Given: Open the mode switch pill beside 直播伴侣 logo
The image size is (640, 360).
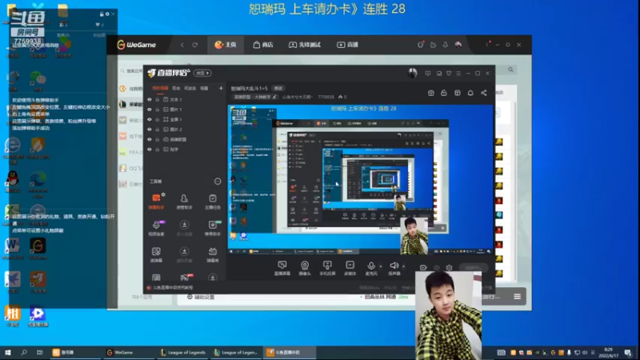Looking at the screenshot, I should 202,73.
